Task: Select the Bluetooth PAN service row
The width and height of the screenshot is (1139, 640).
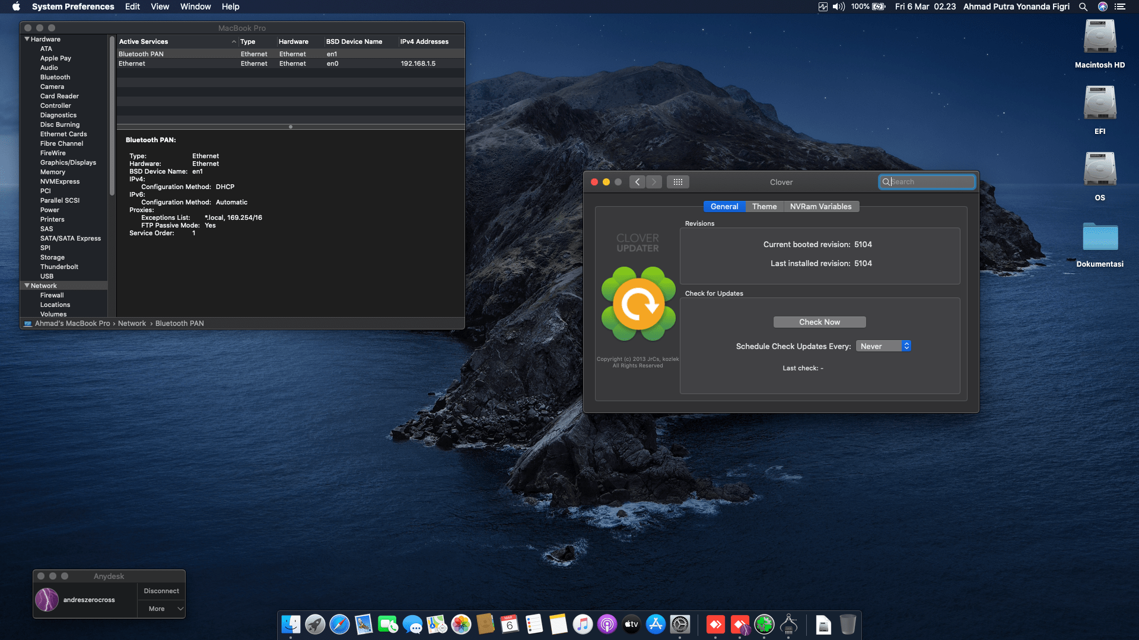Action: coord(291,54)
